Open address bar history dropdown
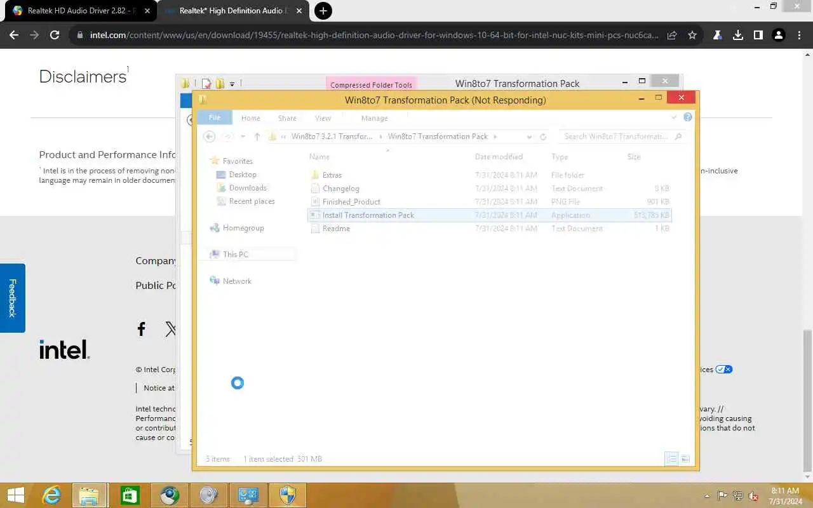This screenshot has width=813, height=508. coord(529,137)
